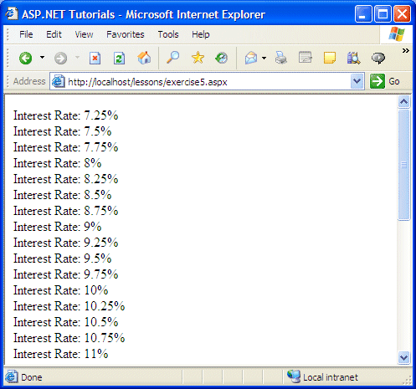Click the Stop loading icon
The width and height of the screenshot is (416, 389).
pos(95,59)
